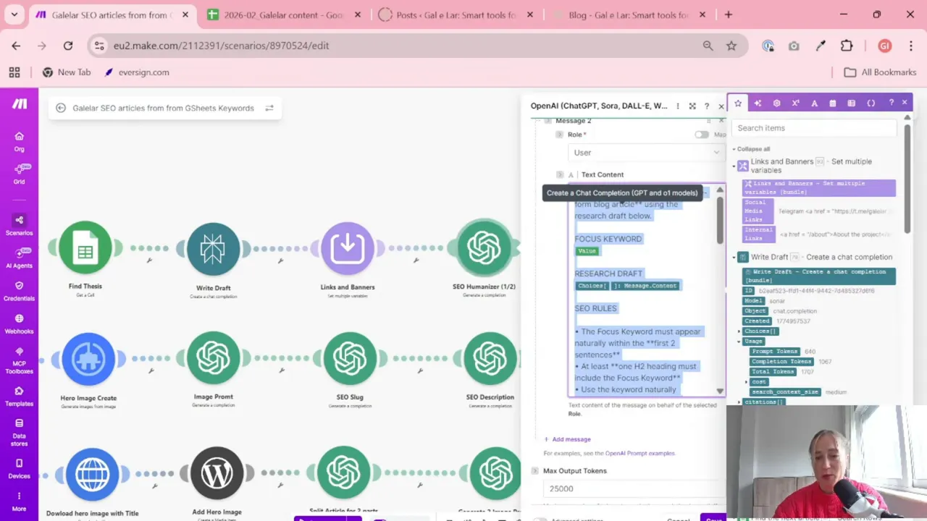
Task: Collapse the Write Draft variable group
Action: [x=734, y=257]
